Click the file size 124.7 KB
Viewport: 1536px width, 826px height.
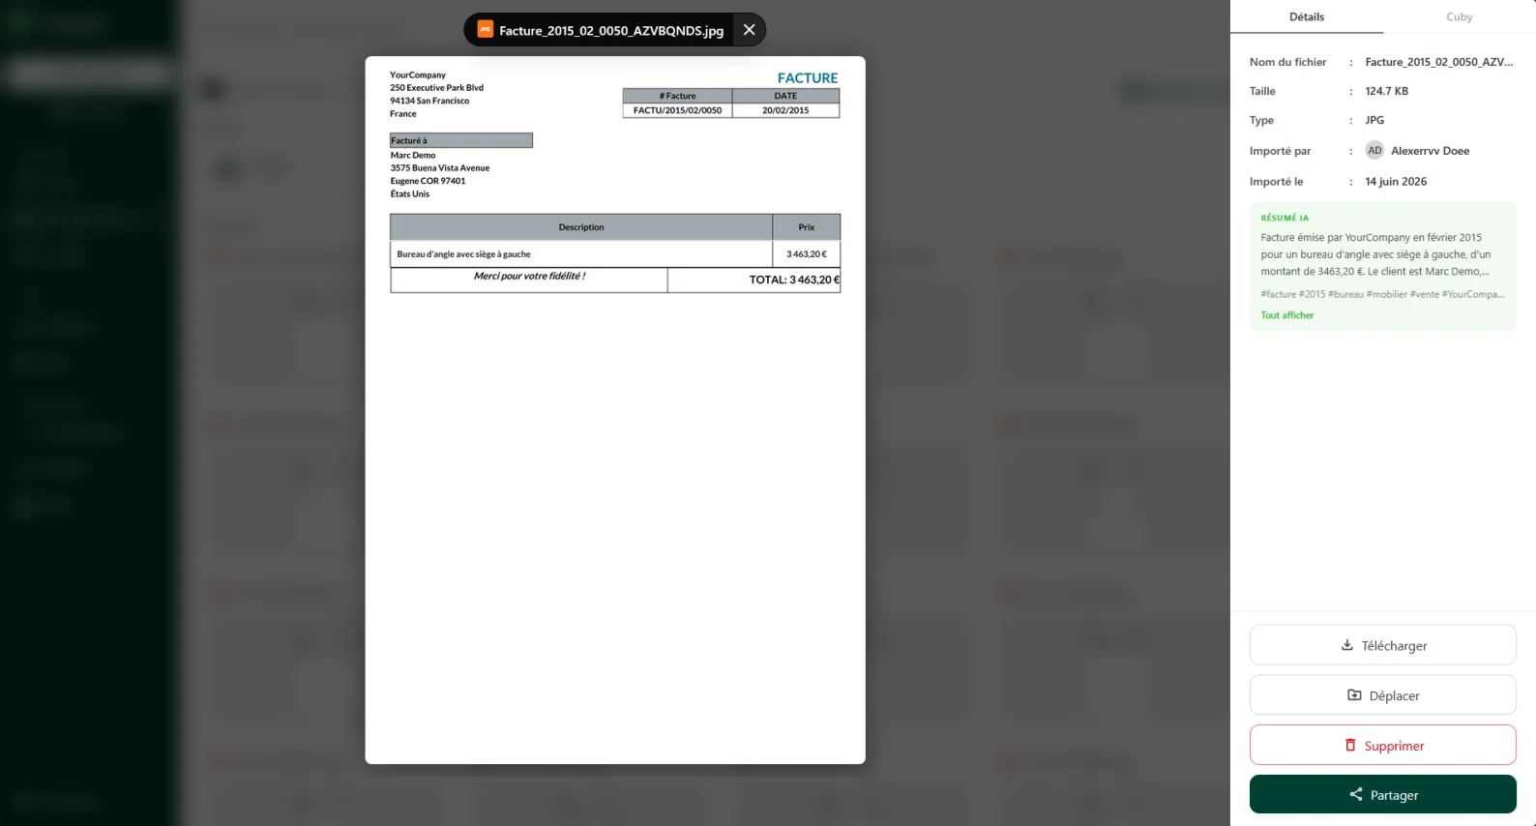[1386, 91]
